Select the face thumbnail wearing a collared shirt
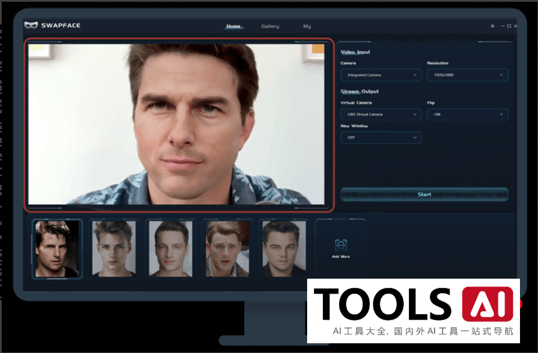Image resolution: width=538 pixels, height=353 pixels. coord(227,248)
